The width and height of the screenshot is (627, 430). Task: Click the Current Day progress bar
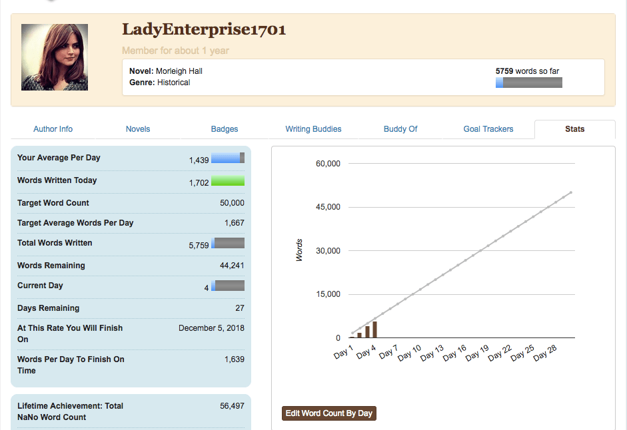click(228, 286)
